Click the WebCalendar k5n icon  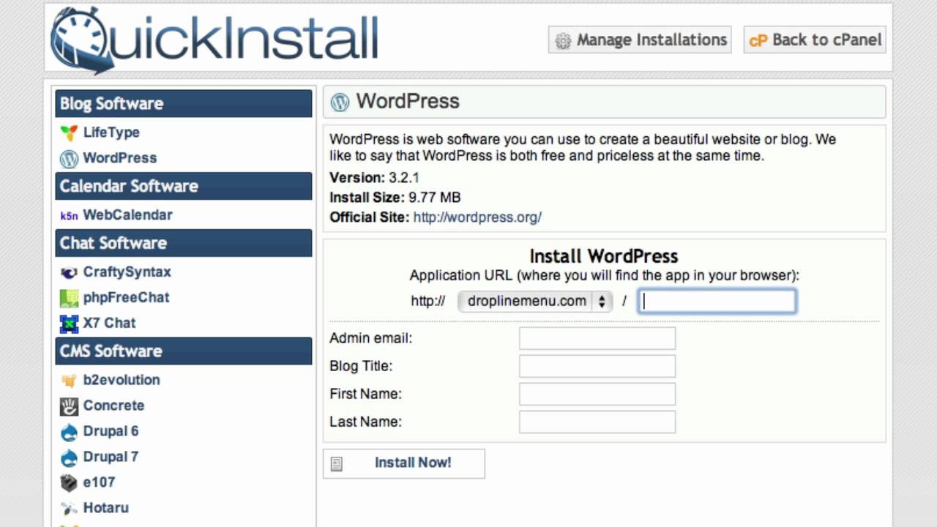[x=69, y=215]
